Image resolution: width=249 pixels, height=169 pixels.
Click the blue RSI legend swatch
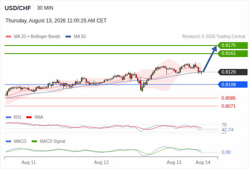(x=8, y=117)
